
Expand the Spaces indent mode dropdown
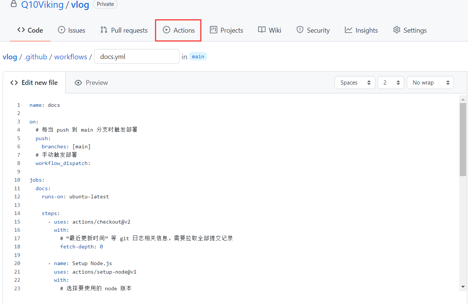point(355,83)
